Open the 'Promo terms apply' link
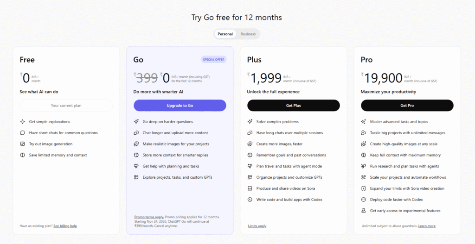Image resolution: width=475 pixels, height=244 pixels. pos(149,217)
